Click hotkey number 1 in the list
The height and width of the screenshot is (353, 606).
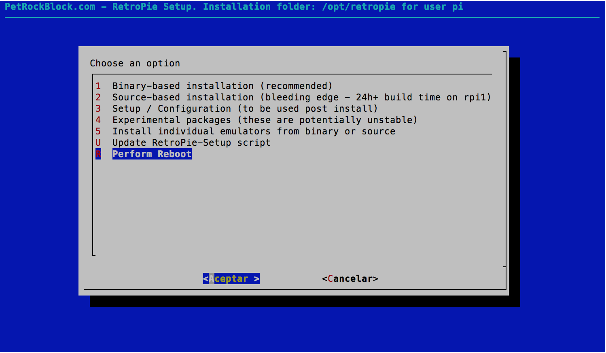tap(98, 86)
